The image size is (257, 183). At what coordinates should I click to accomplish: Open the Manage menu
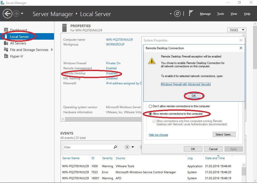pyautogui.click(x=205, y=14)
